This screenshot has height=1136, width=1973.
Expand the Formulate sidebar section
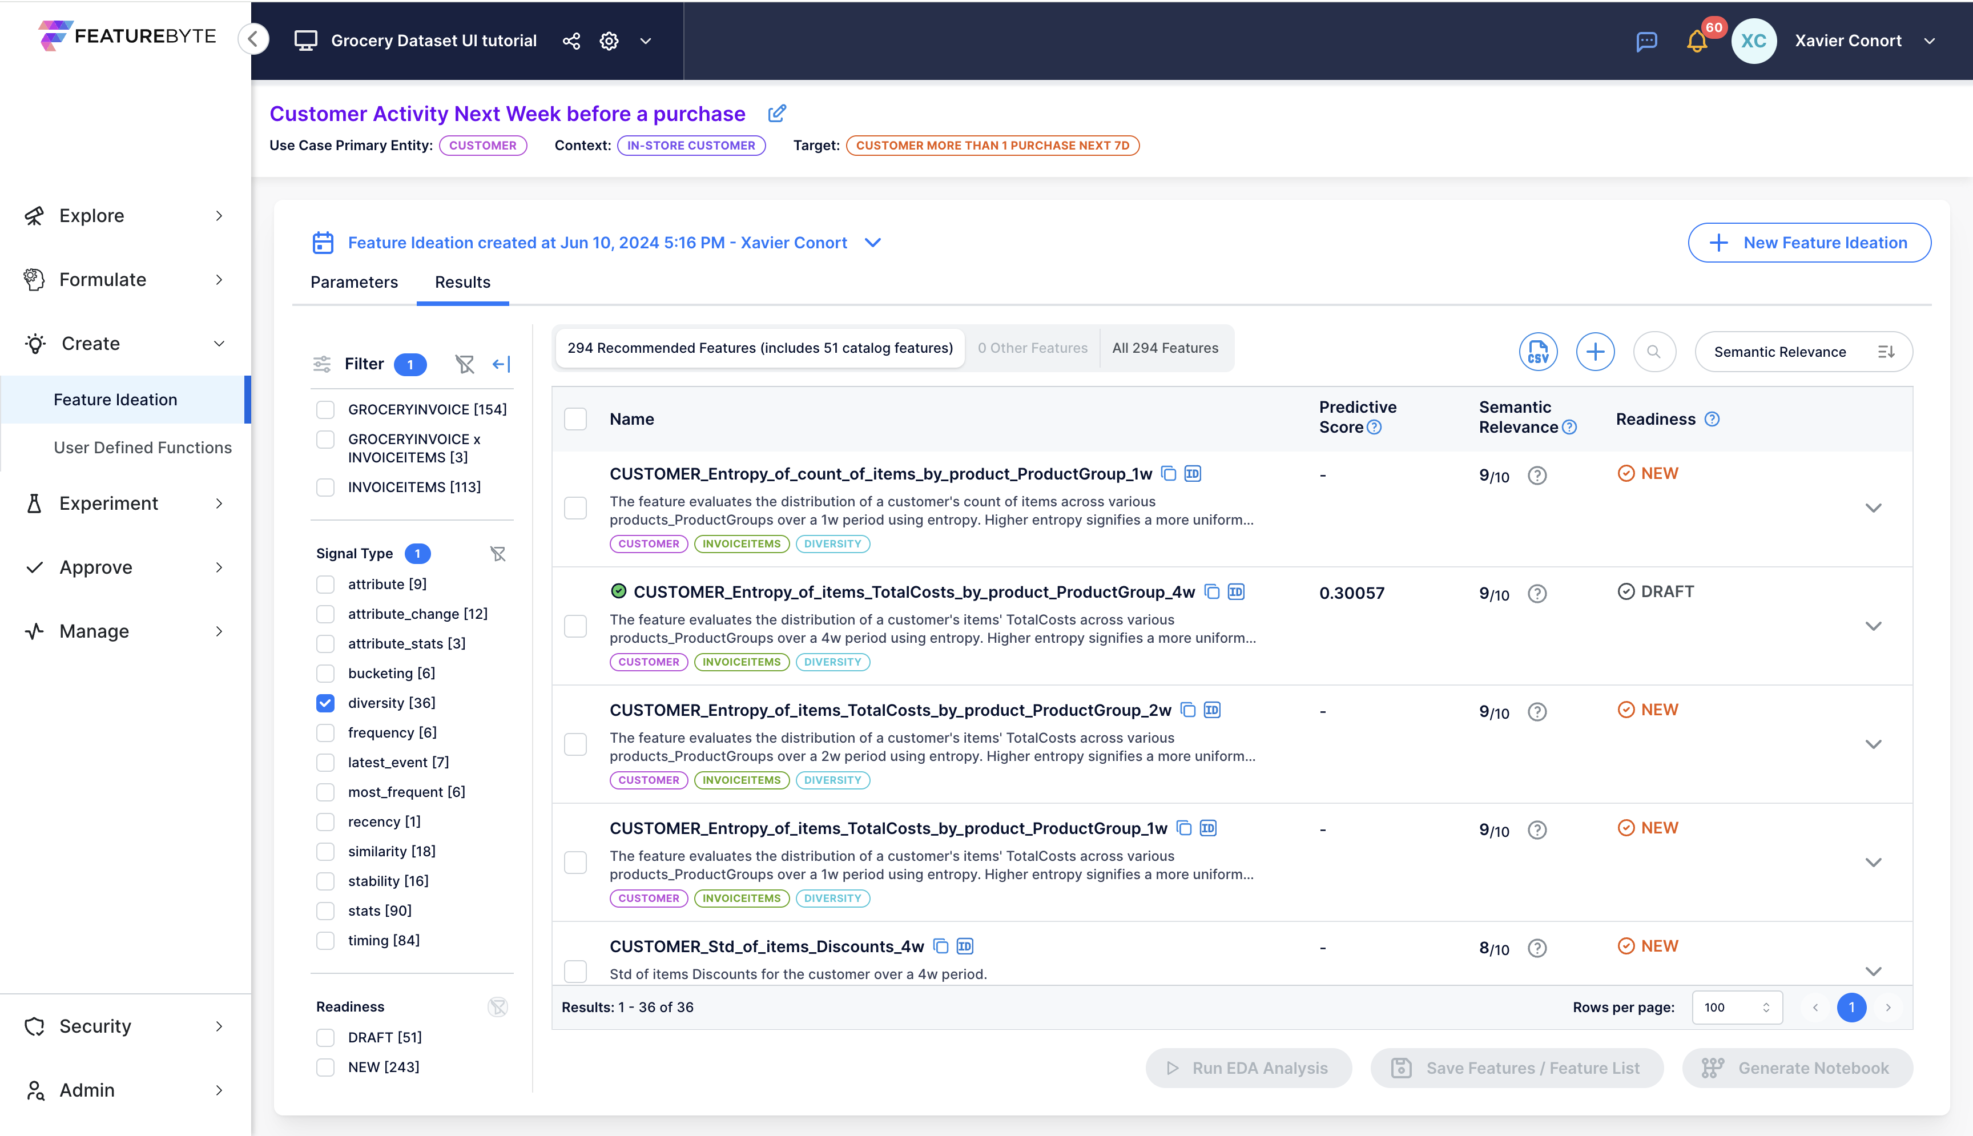[x=125, y=280]
